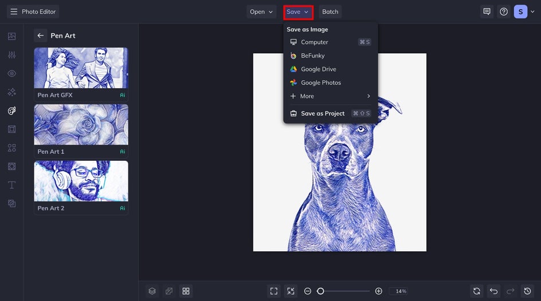The height and width of the screenshot is (301, 541).
Task: Collapse the Save dropdown
Action: pos(298,11)
